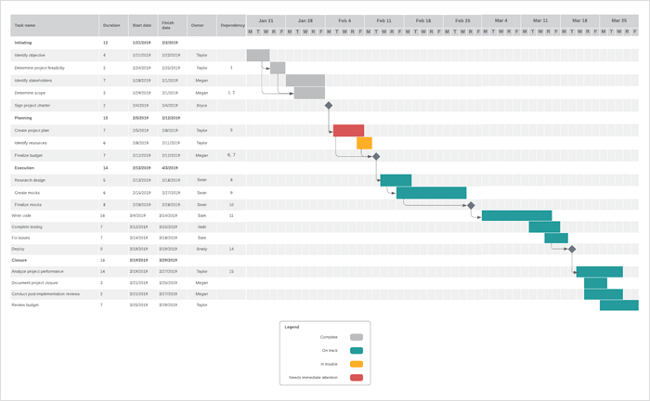
Task: Select the Review budget task name
Action: pyautogui.click(x=25, y=304)
